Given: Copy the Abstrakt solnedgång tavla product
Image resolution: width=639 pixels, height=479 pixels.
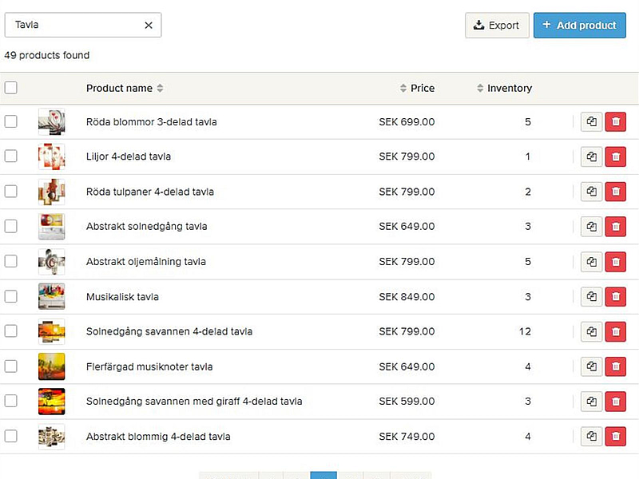Looking at the screenshot, I should (x=591, y=227).
